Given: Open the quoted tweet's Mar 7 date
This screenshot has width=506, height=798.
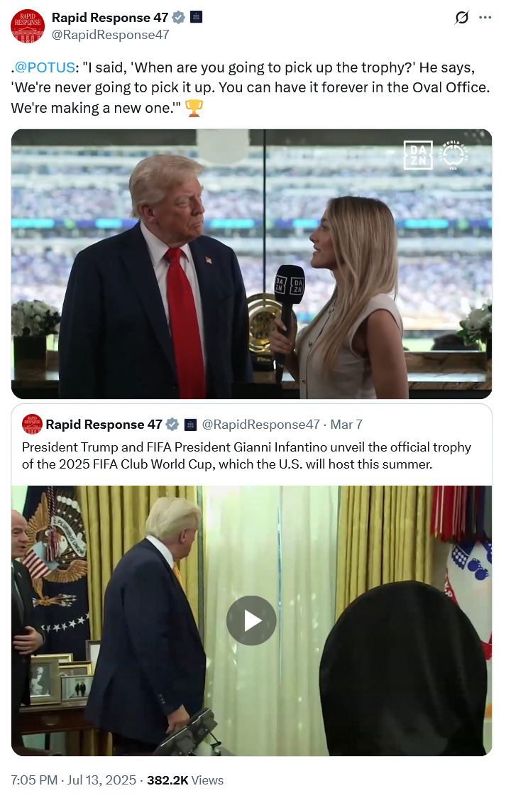Looking at the screenshot, I should point(346,425).
